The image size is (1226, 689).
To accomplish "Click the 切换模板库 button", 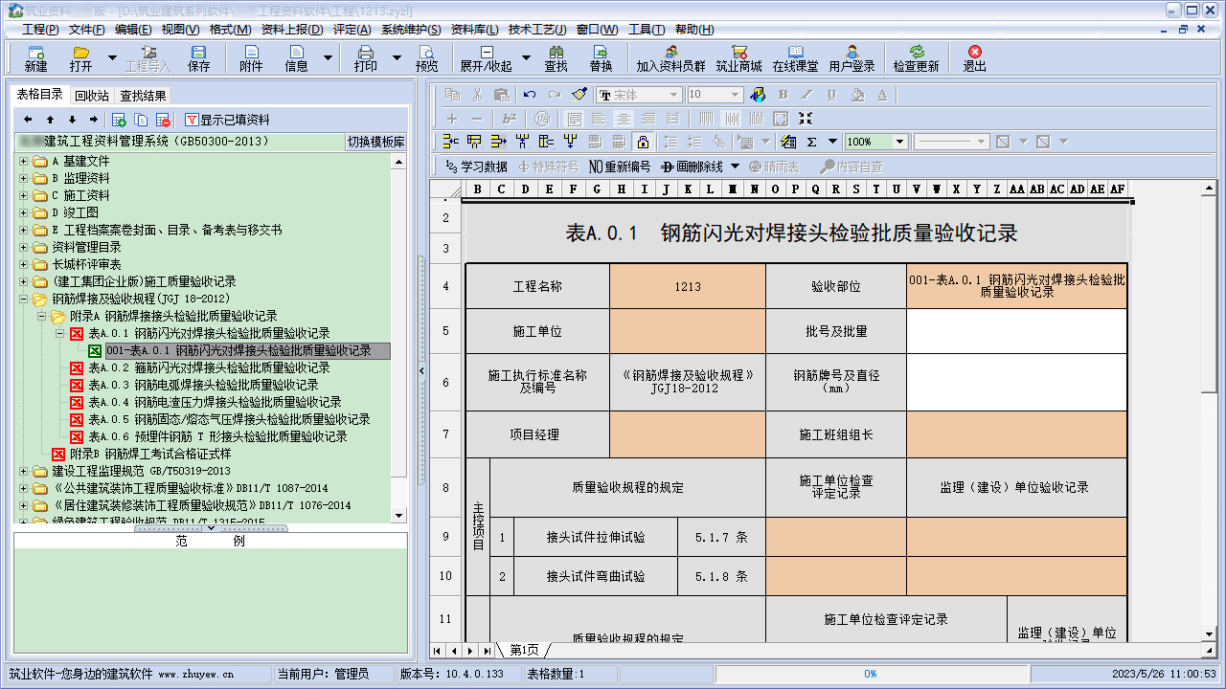I will coord(375,141).
